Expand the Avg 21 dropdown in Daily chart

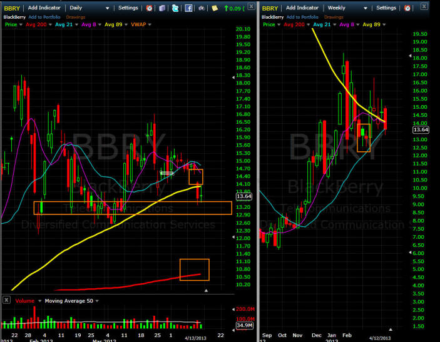pyautogui.click(x=76, y=24)
